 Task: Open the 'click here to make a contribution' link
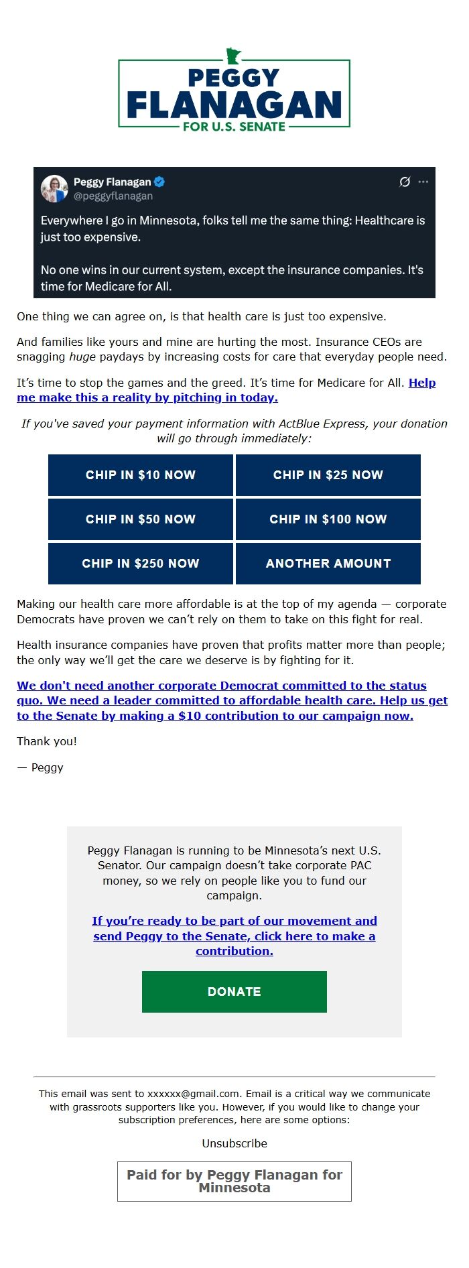pyautogui.click(x=234, y=936)
